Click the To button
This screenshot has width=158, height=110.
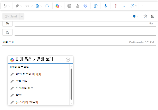pos(8,24)
